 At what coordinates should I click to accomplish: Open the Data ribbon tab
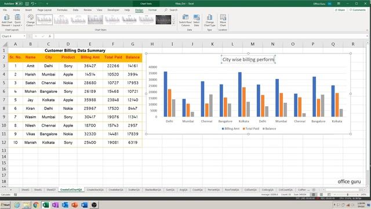pos(75,10)
